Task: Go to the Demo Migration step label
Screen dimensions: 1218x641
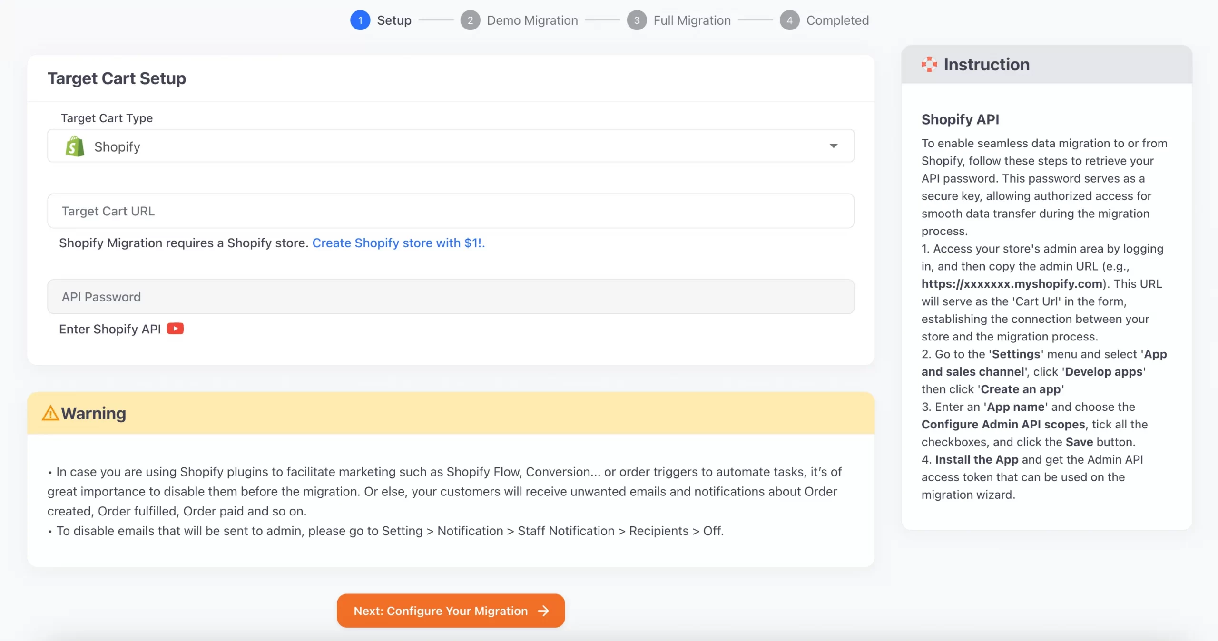Action: point(532,20)
